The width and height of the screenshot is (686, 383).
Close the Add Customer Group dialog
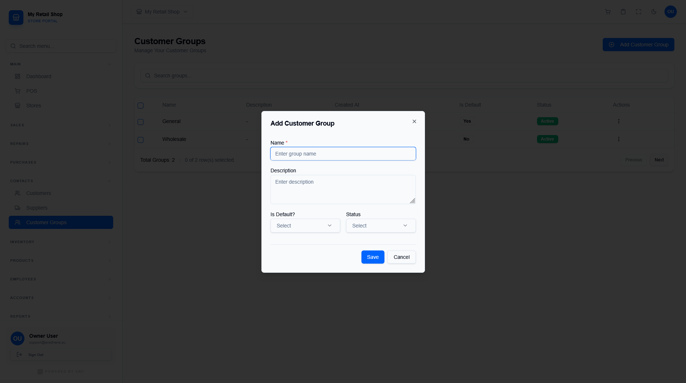point(414,122)
